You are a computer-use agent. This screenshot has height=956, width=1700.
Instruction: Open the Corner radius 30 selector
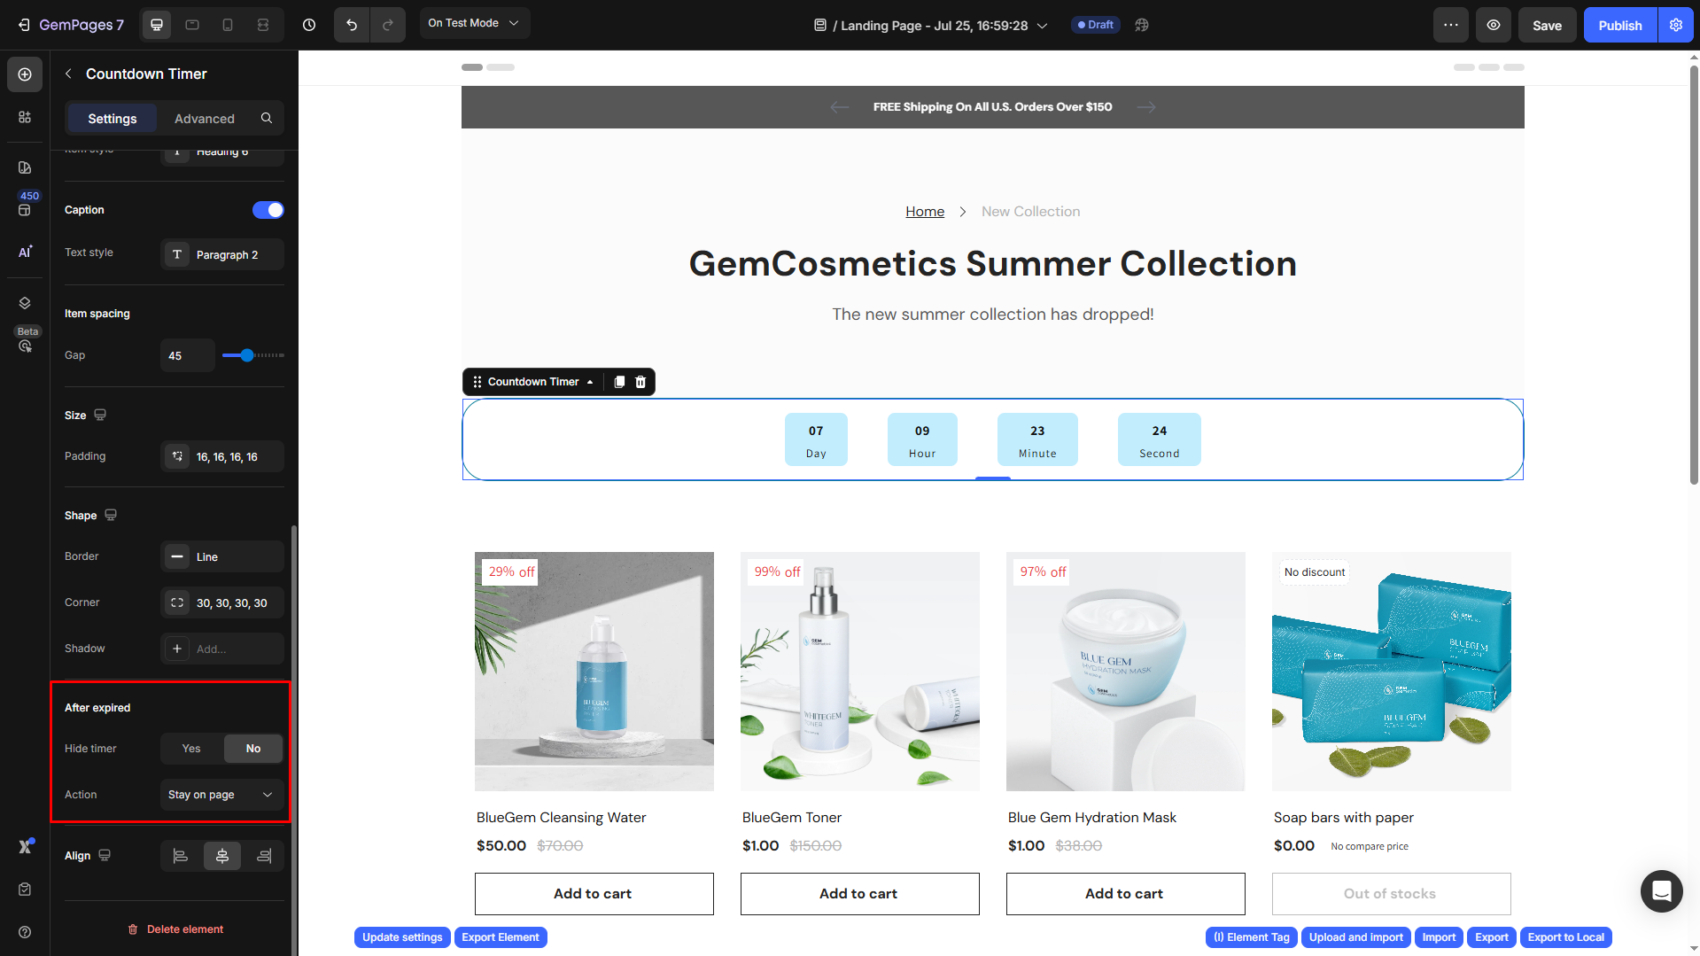click(x=222, y=602)
